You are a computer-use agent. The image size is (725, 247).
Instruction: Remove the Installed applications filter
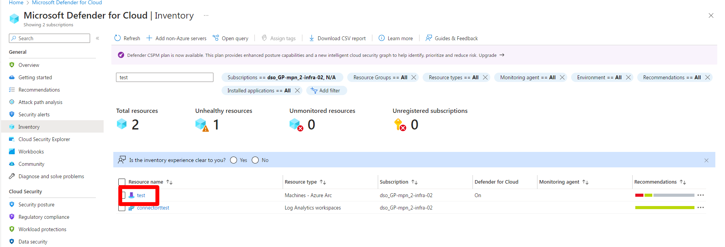[x=297, y=90]
